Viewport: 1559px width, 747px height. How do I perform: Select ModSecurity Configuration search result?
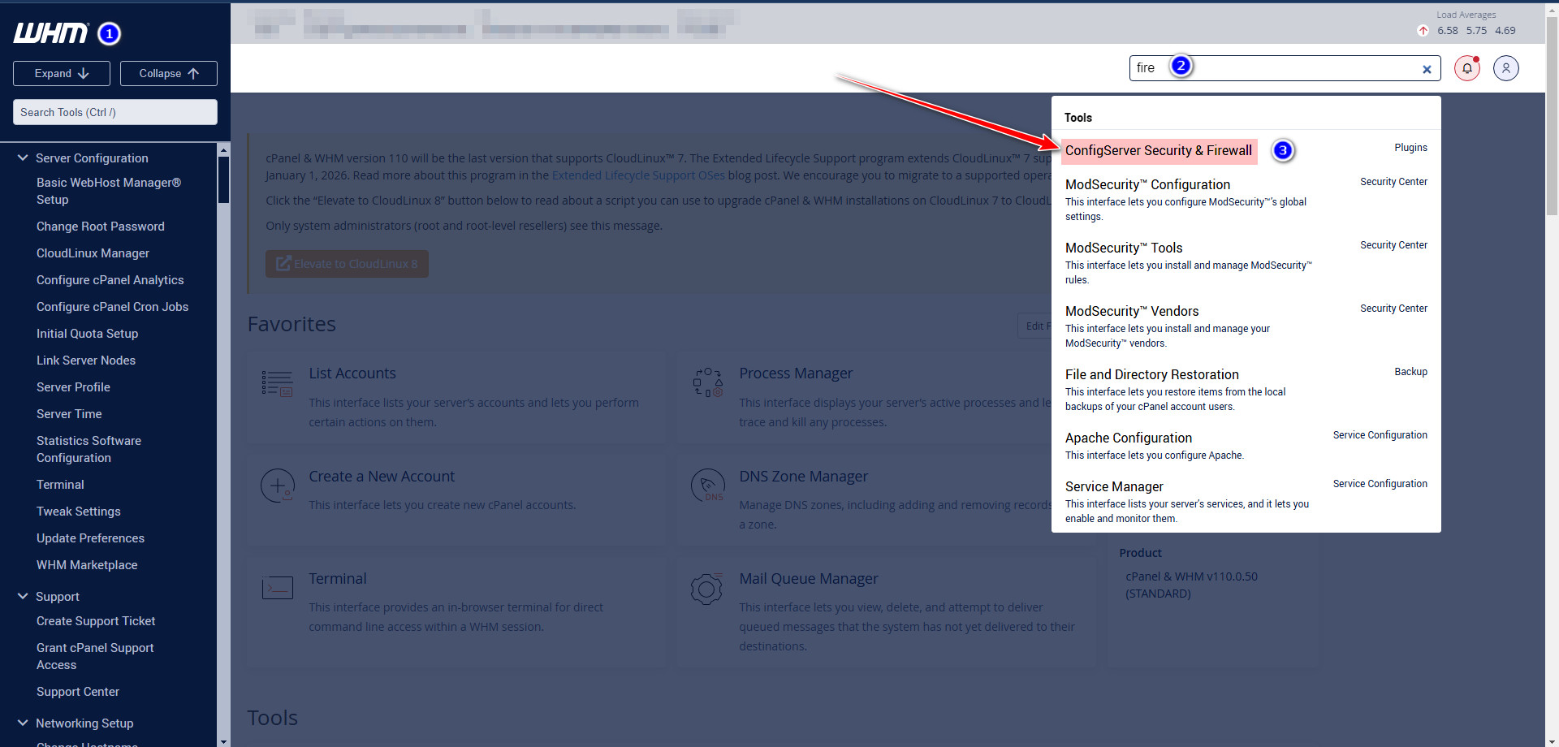[x=1147, y=185]
